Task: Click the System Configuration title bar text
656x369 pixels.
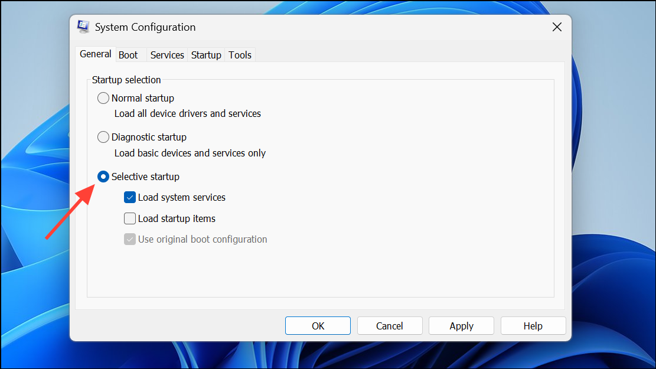Action: [145, 27]
